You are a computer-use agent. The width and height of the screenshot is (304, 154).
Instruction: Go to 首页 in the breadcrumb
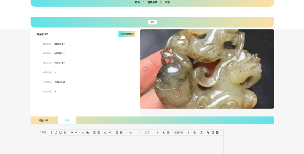[137, 2]
